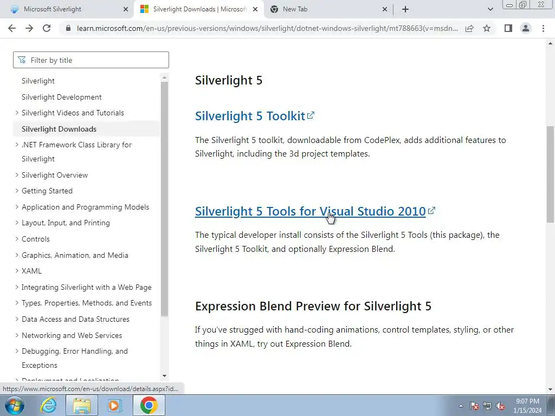
Task: Open the Silverlight 5 Toolkit link
Action: click(x=250, y=116)
